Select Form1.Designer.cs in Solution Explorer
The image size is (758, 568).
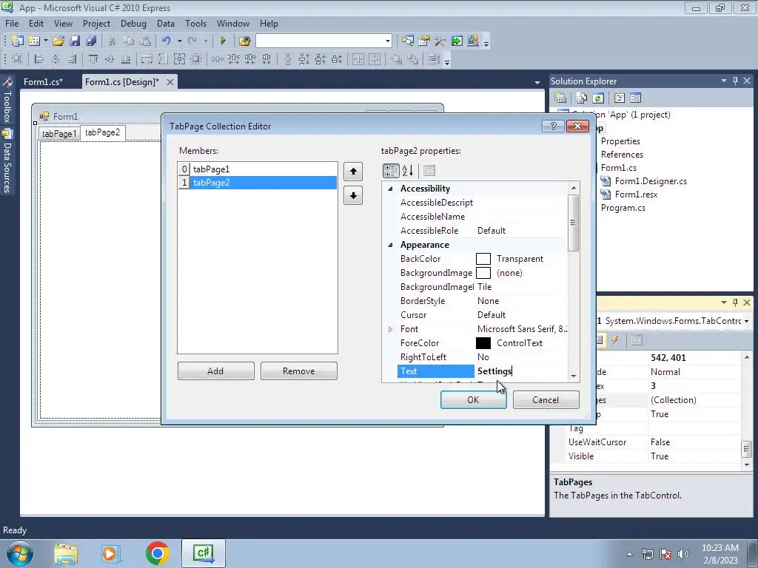tap(650, 181)
